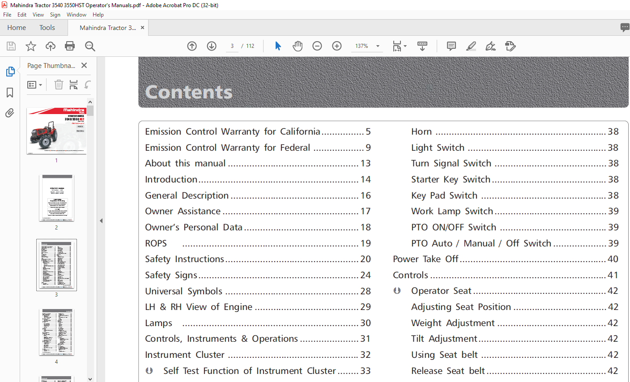
Task: Click the page number input field
Action: click(232, 46)
